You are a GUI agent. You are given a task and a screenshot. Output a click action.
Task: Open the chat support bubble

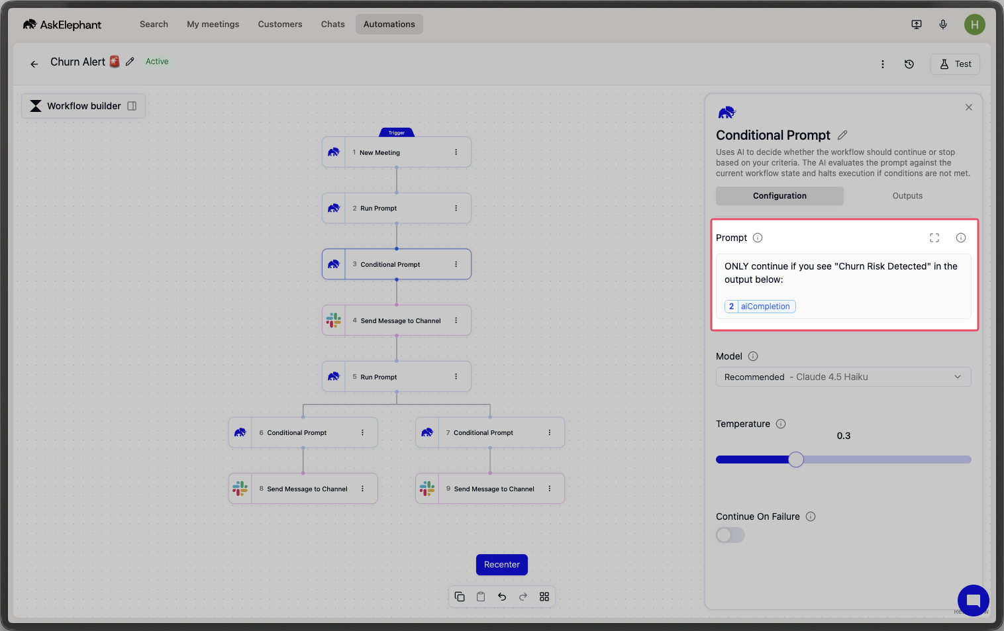(973, 601)
